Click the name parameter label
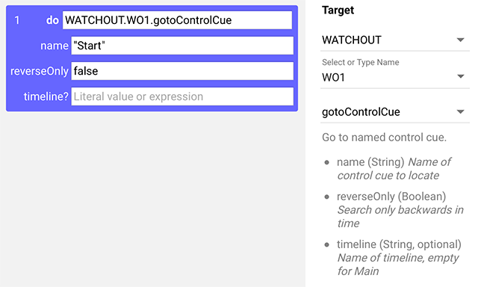This screenshot has height=287, width=481. [55, 46]
